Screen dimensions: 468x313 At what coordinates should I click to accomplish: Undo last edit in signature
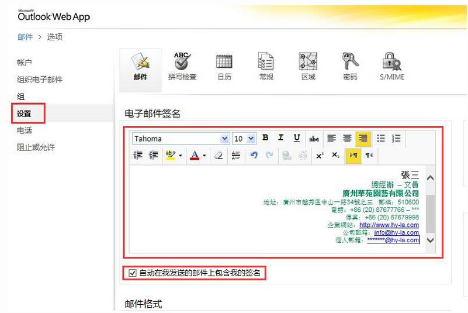(x=254, y=155)
